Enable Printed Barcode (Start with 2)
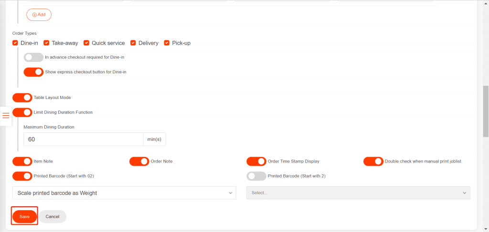 (256, 176)
